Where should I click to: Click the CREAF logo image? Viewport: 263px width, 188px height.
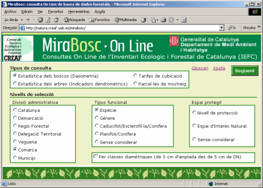(18, 48)
